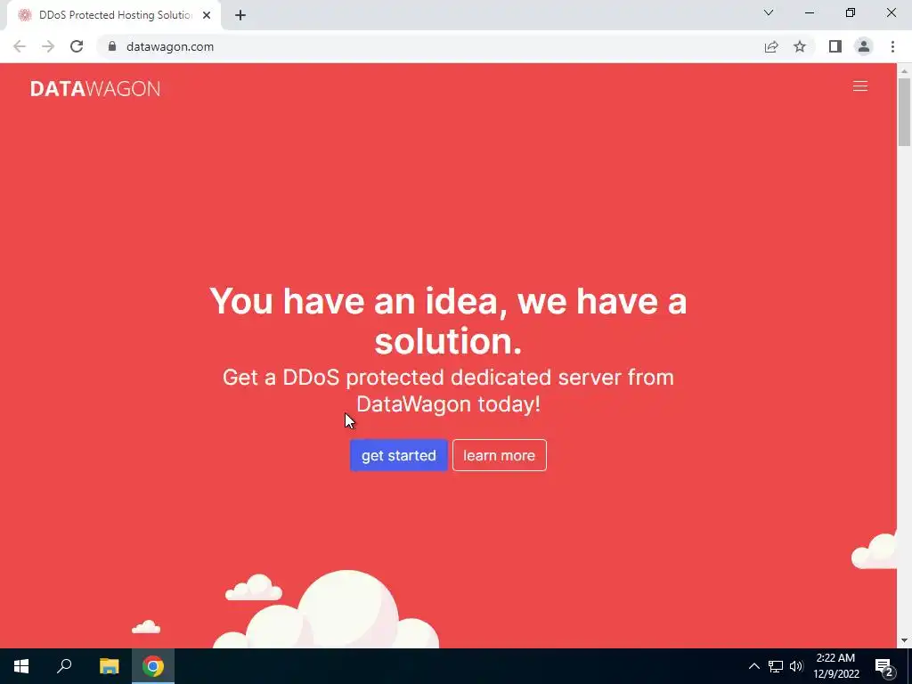912x684 pixels.
Task: Restore down the Chrome window
Action: pos(851,12)
